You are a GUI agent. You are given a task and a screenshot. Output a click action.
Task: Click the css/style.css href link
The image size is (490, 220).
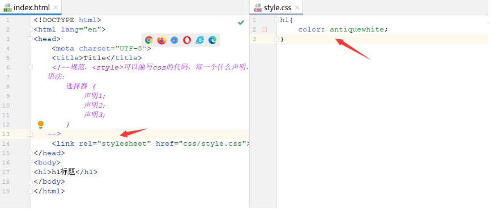click(x=212, y=143)
